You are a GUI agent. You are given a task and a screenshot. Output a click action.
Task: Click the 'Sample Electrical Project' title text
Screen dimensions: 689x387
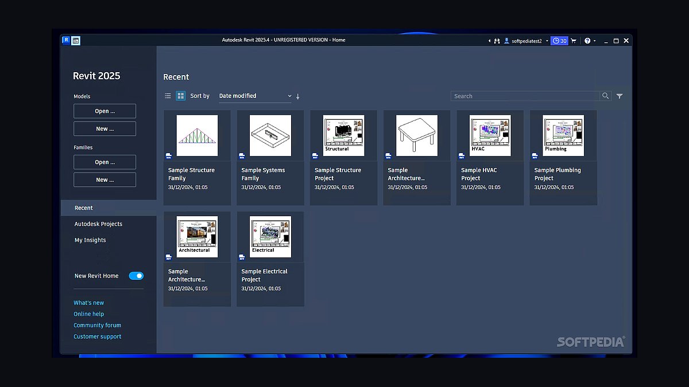(x=264, y=276)
